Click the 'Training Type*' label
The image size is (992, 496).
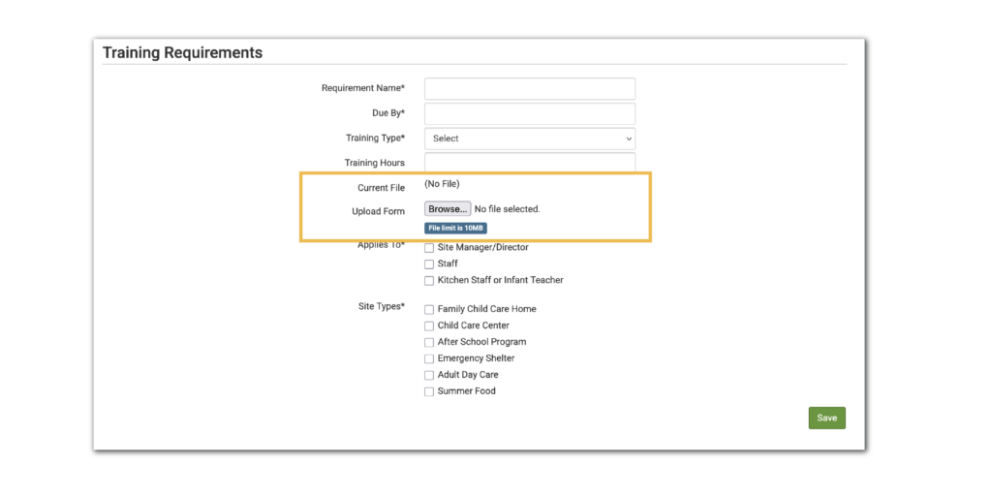click(x=375, y=138)
